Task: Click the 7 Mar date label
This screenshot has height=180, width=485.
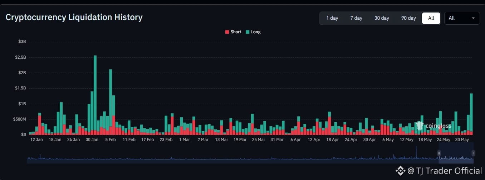Action: pyautogui.click(x=203, y=140)
